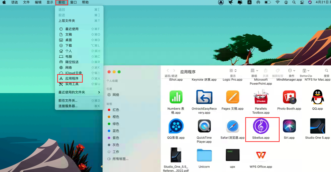Open the 操作 action dropdown menu
The height and width of the screenshot is (172, 331).
291,71
